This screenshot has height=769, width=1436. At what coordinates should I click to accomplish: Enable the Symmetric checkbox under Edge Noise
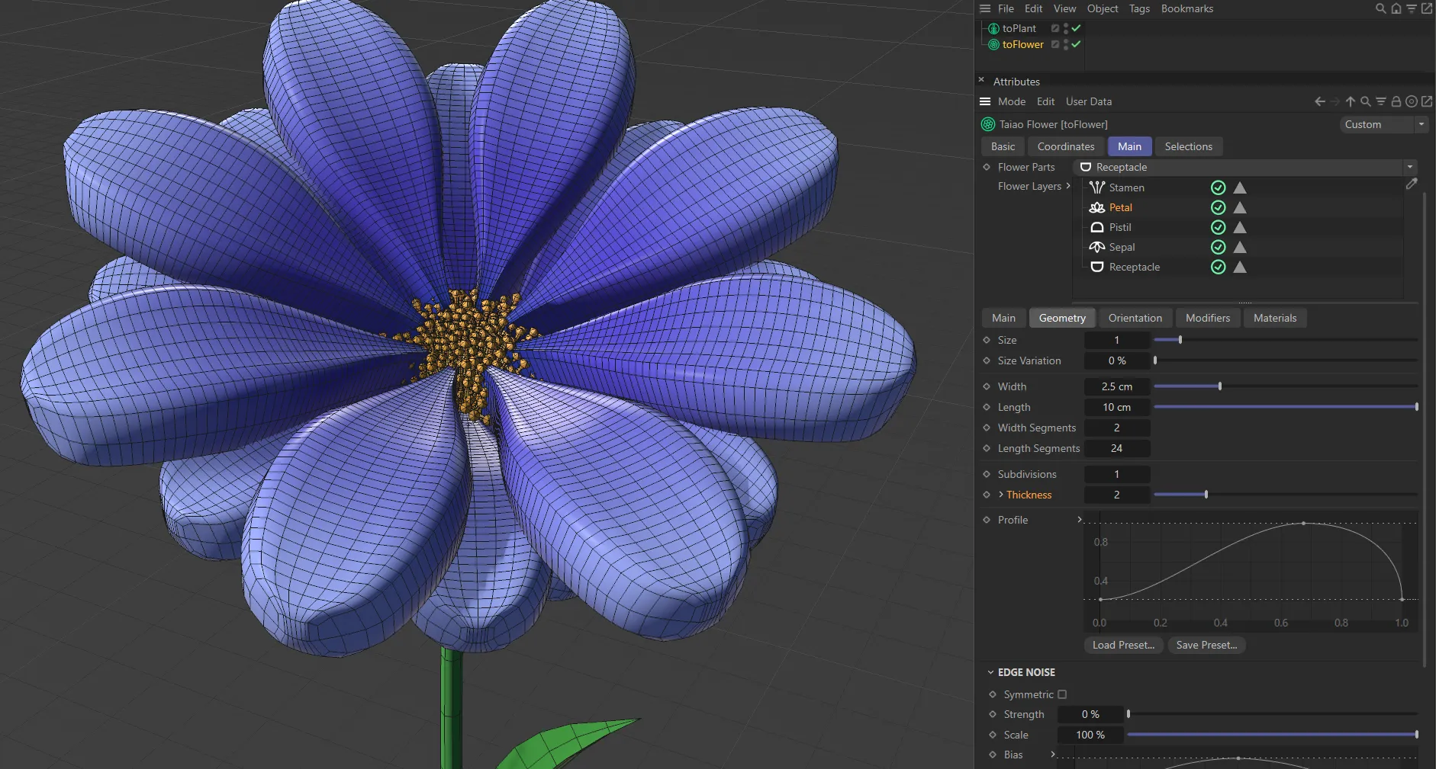tap(1063, 694)
